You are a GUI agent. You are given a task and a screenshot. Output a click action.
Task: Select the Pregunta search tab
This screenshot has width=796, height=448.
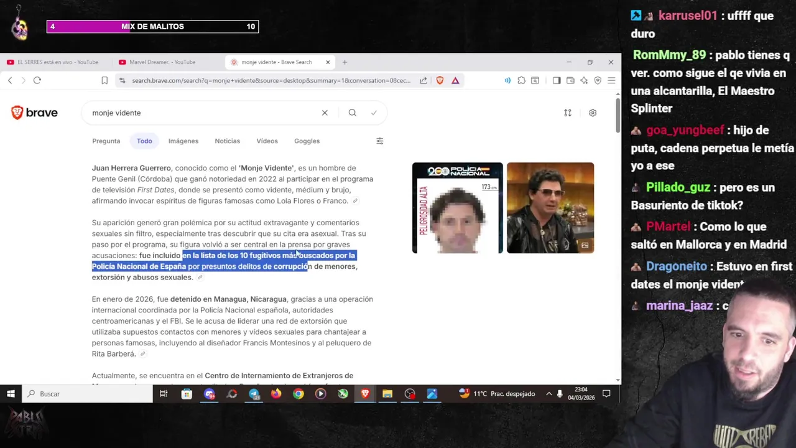[106, 141]
